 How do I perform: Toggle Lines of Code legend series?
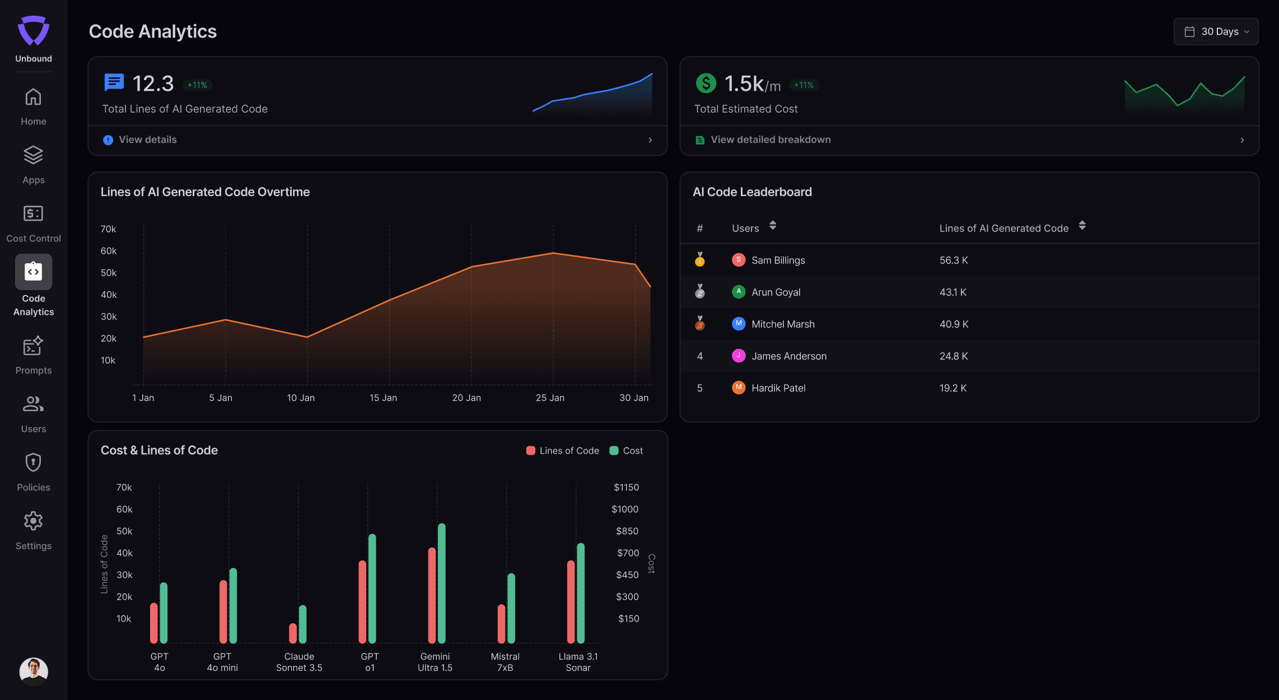pos(563,451)
